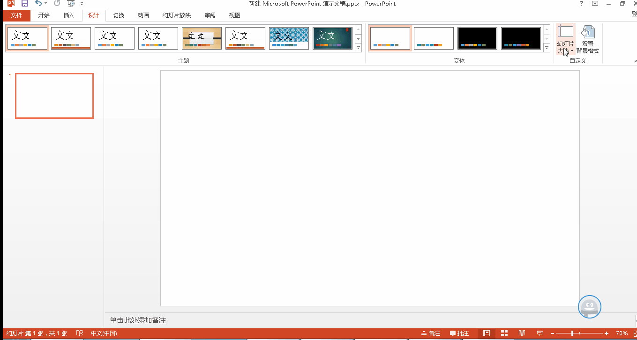
Task: Click the main slide editing canvas
Action: (x=370, y=188)
